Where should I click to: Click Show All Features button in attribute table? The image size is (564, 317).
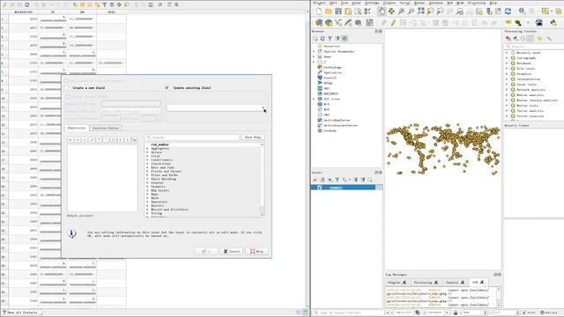pos(21,313)
